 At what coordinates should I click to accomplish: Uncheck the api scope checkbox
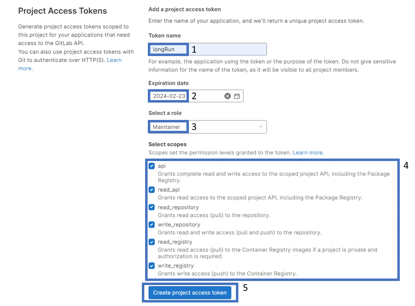click(x=152, y=166)
